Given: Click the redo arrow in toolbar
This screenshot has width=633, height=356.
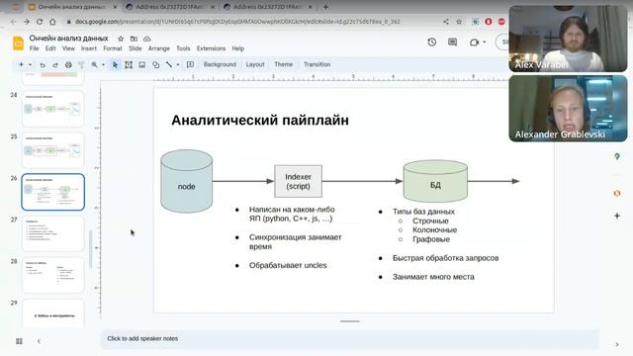Looking at the screenshot, I should pyautogui.click(x=55, y=65).
